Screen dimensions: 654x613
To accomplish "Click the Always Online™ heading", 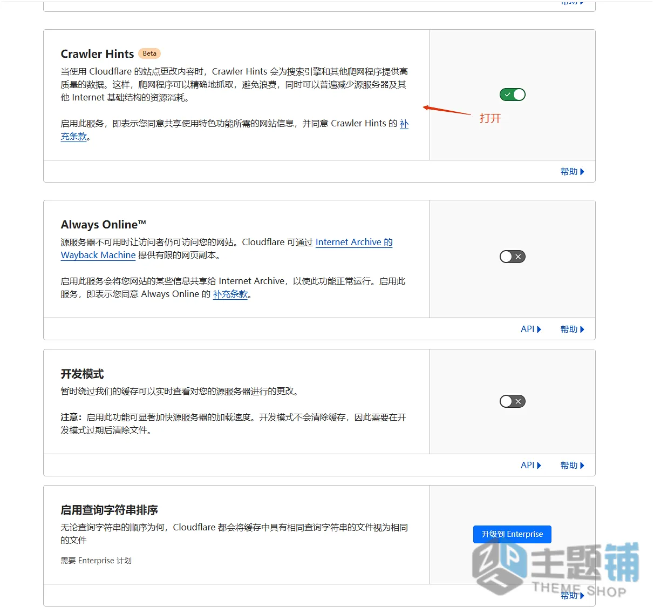I will coord(104,225).
